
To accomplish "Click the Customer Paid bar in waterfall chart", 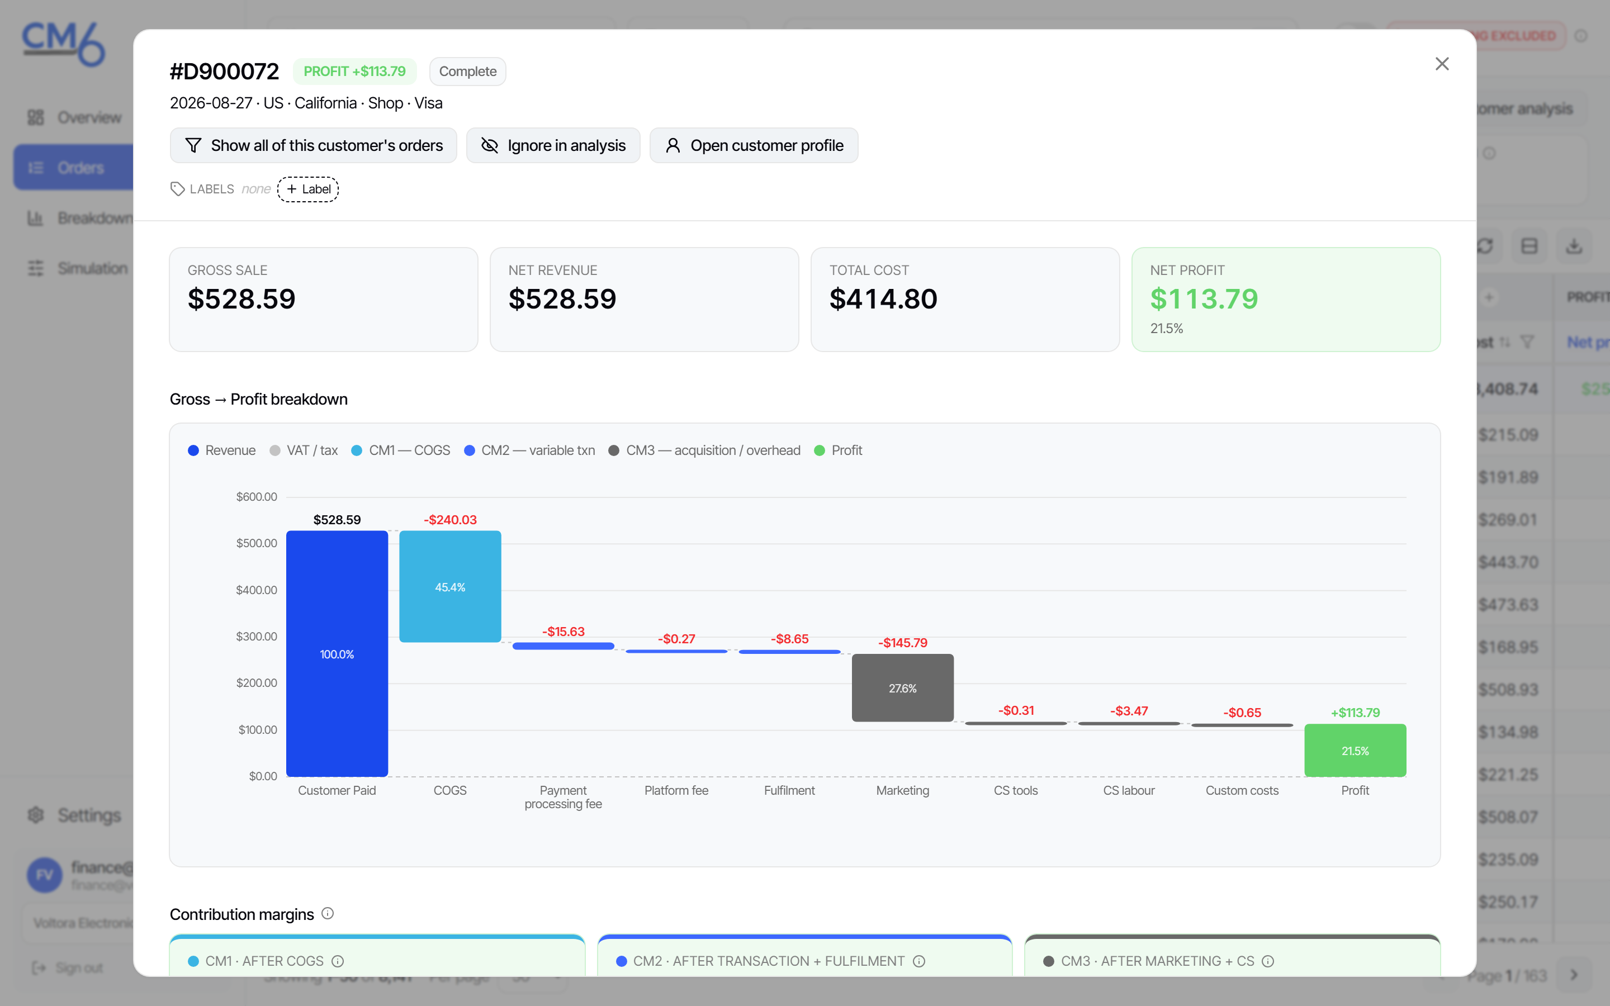I will pos(337,653).
